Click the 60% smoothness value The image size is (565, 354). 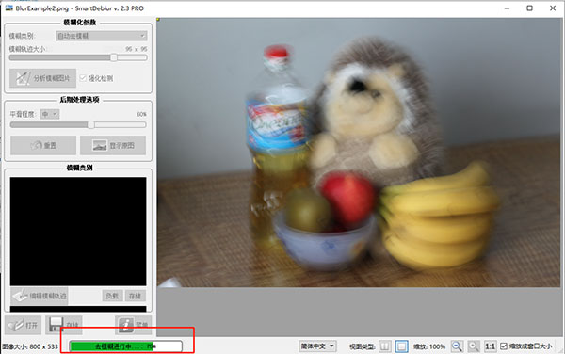click(x=141, y=114)
